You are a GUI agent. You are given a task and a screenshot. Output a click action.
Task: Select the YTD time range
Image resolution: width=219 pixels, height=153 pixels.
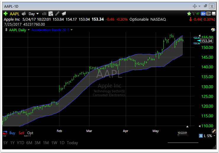click(20, 143)
